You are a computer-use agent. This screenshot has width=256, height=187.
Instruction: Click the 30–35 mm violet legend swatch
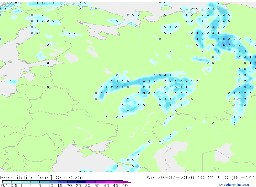91,182
